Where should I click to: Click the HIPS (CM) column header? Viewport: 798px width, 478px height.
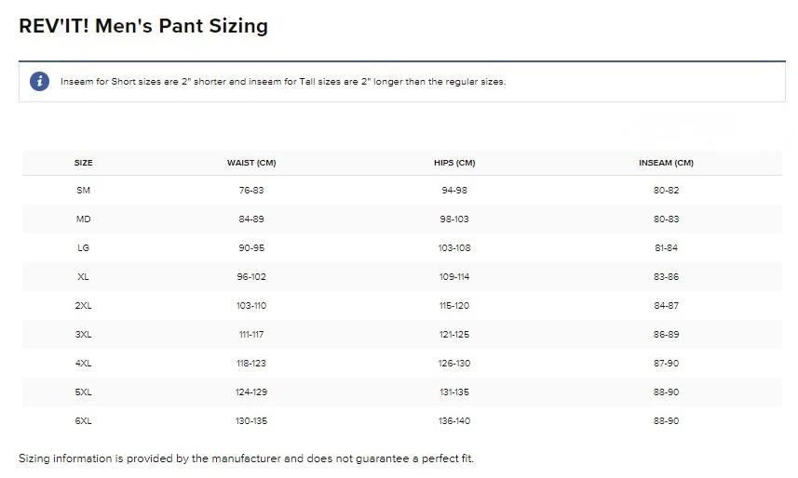point(454,163)
